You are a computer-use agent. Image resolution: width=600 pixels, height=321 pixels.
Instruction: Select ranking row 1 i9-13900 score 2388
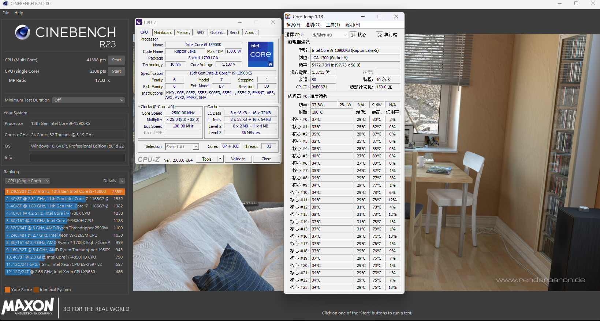pyautogui.click(x=65, y=191)
